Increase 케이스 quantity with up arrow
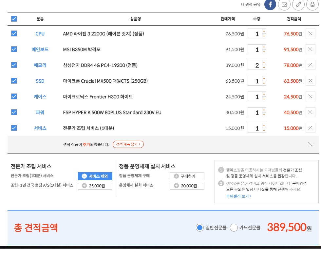This screenshot has height=266, width=321. coord(264,94)
